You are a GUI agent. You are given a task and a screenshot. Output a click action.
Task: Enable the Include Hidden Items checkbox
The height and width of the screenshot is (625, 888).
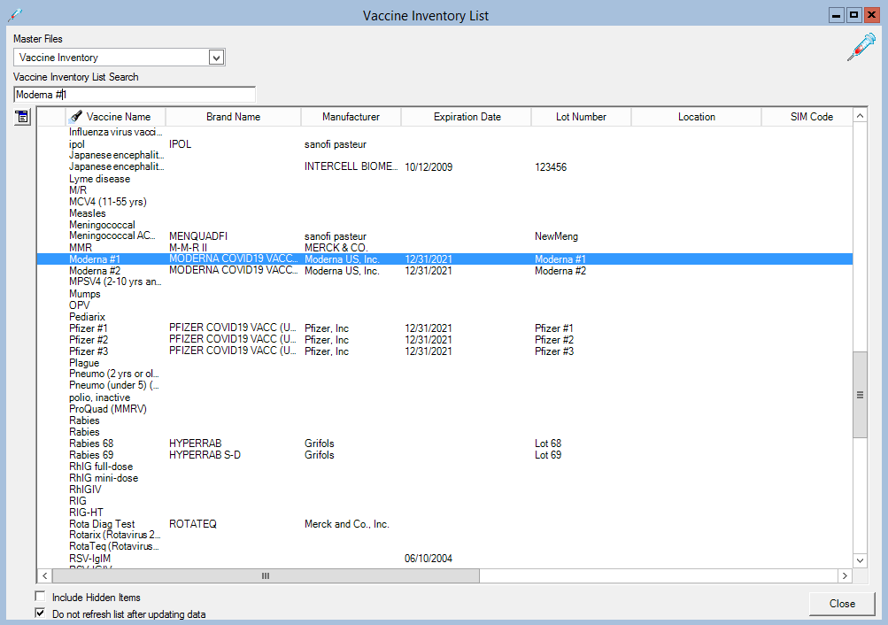(x=41, y=597)
